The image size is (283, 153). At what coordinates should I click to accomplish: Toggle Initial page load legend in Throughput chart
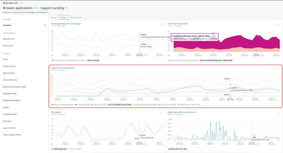coord(59,149)
